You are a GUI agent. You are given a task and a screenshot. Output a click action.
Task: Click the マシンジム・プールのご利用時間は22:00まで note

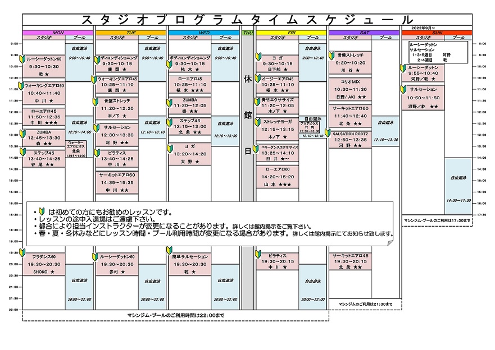click(176, 315)
